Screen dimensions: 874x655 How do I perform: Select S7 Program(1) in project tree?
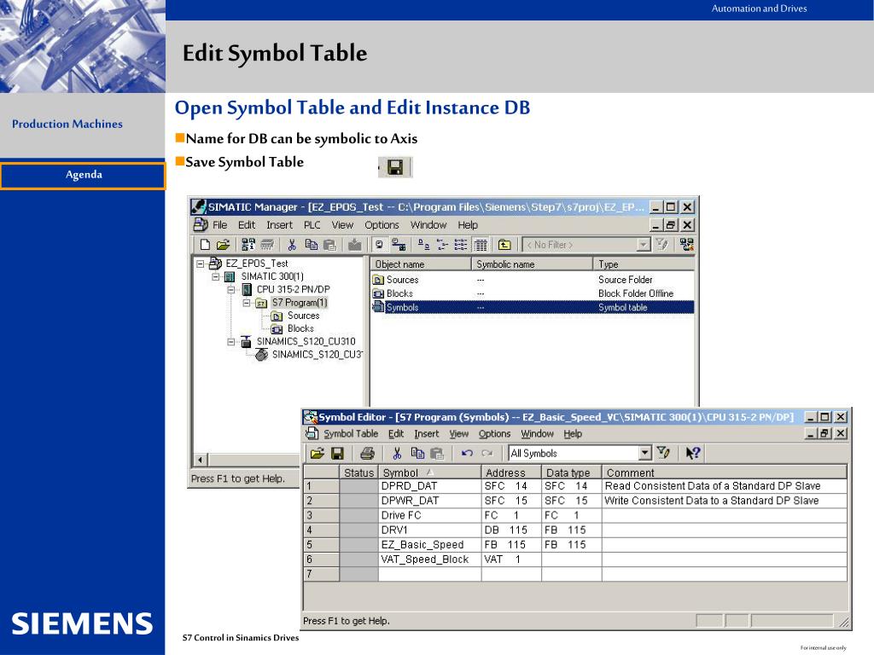pyautogui.click(x=300, y=303)
